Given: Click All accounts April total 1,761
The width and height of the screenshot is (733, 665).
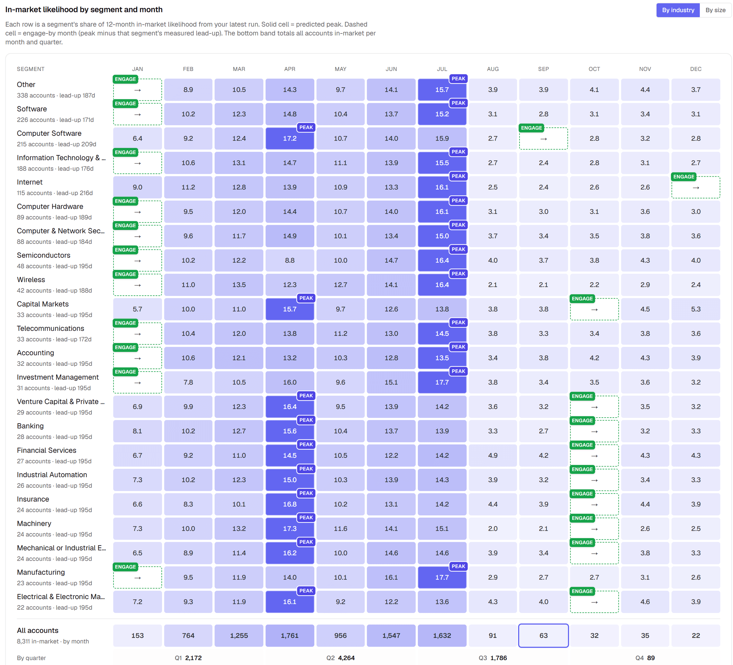Looking at the screenshot, I should 290,635.
